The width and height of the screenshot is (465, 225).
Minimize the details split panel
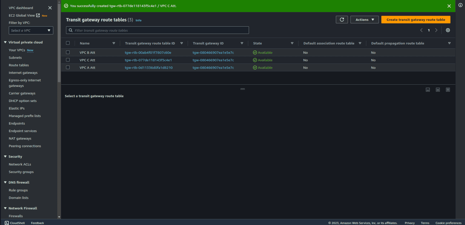click(x=428, y=90)
